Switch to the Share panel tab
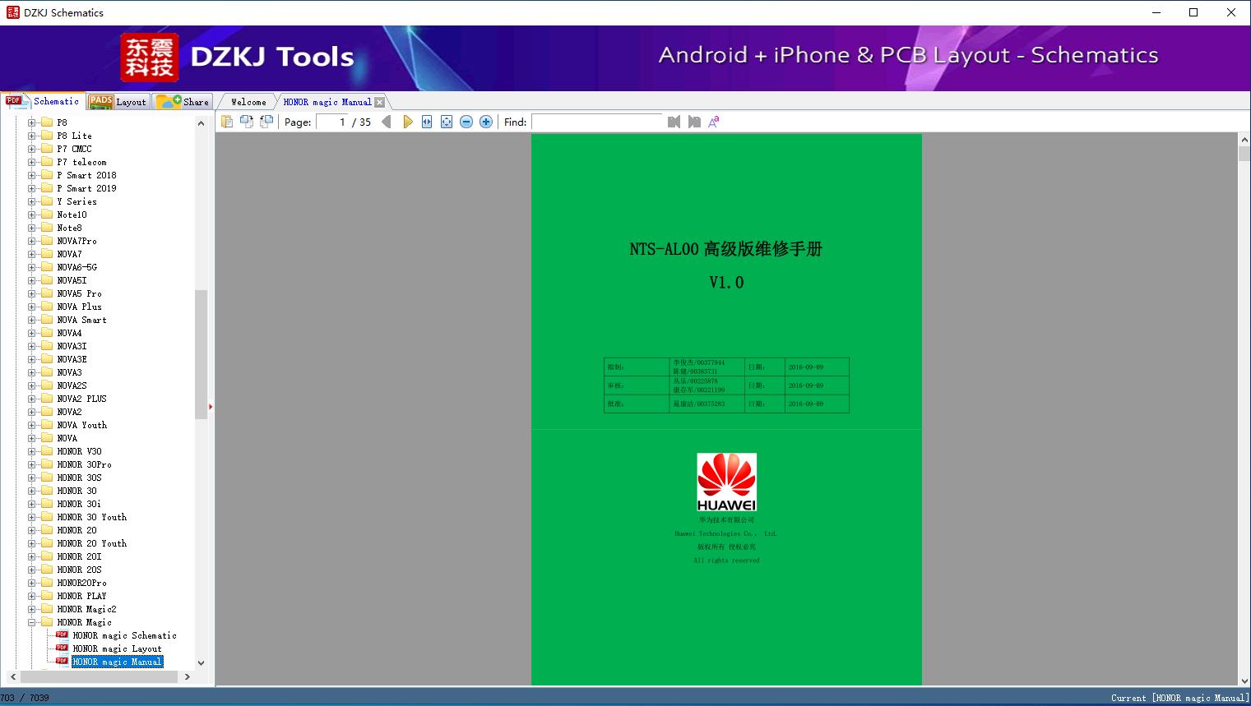Screen dimensions: 1251x706 pyautogui.click(x=183, y=102)
